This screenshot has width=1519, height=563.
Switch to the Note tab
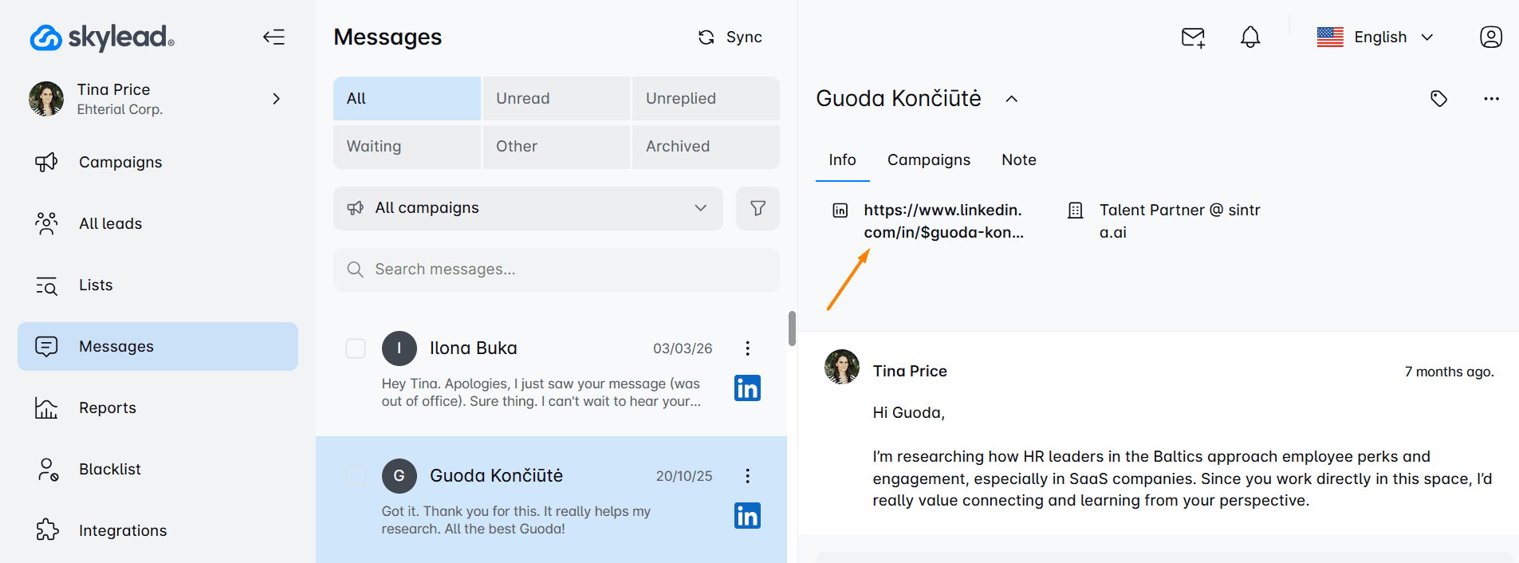click(1019, 160)
